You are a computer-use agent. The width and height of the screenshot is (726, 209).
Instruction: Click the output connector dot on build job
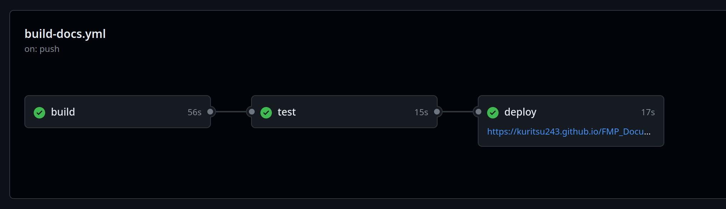pos(211,112)
